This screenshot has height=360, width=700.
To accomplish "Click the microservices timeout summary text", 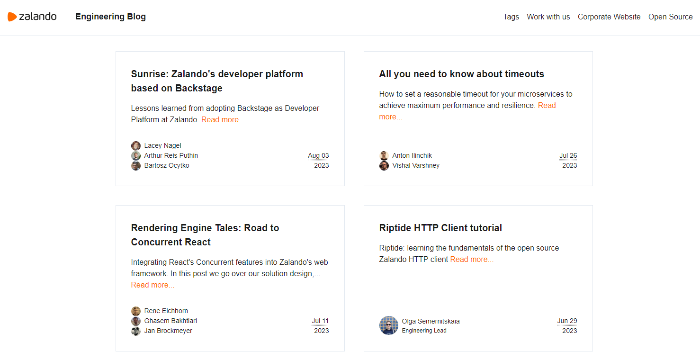I will click(476, 99).
